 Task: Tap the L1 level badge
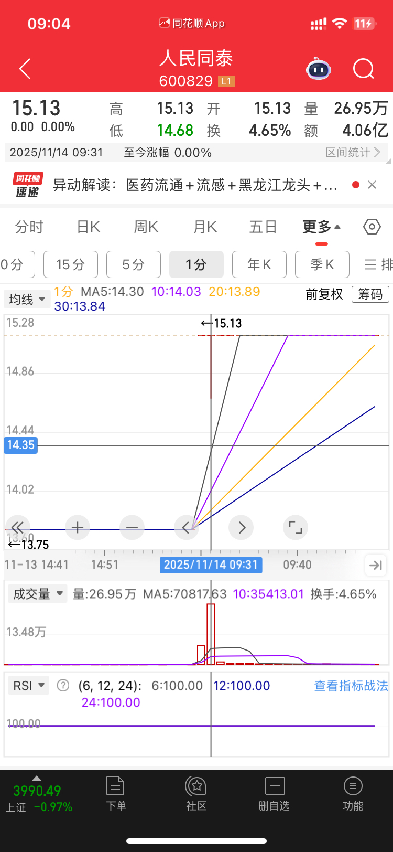[x=226, y=81]
